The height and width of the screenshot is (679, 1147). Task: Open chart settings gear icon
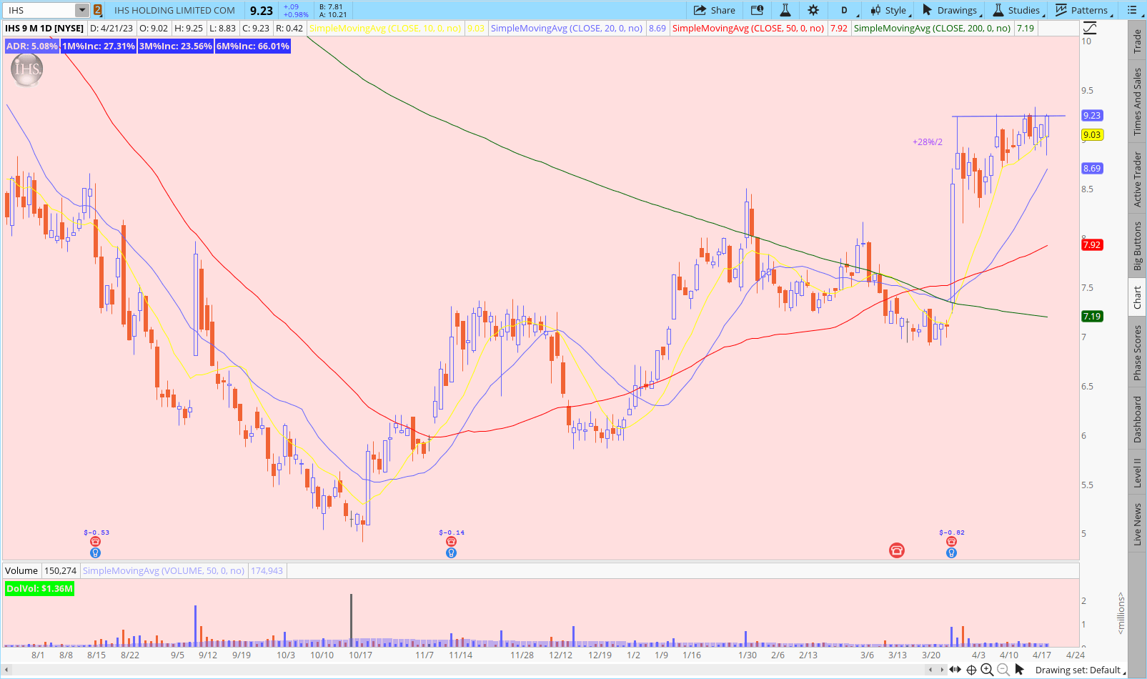[813, 10]
